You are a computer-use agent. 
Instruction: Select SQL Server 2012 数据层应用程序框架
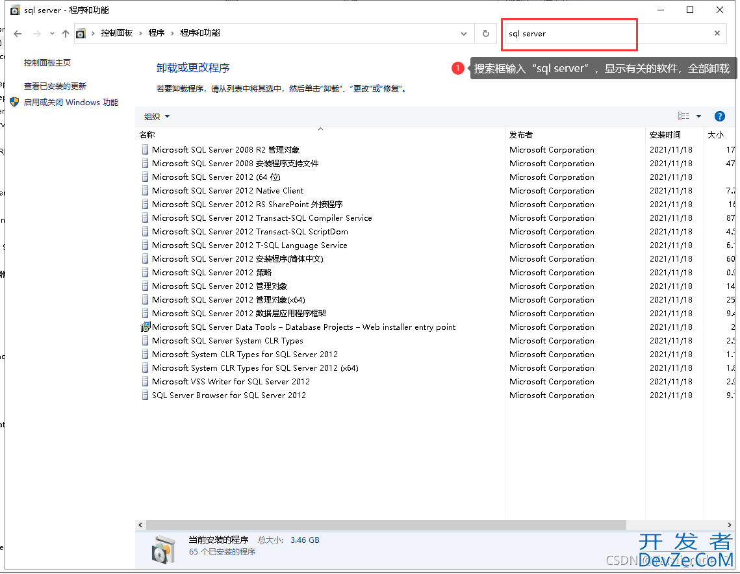coord(239,314)
